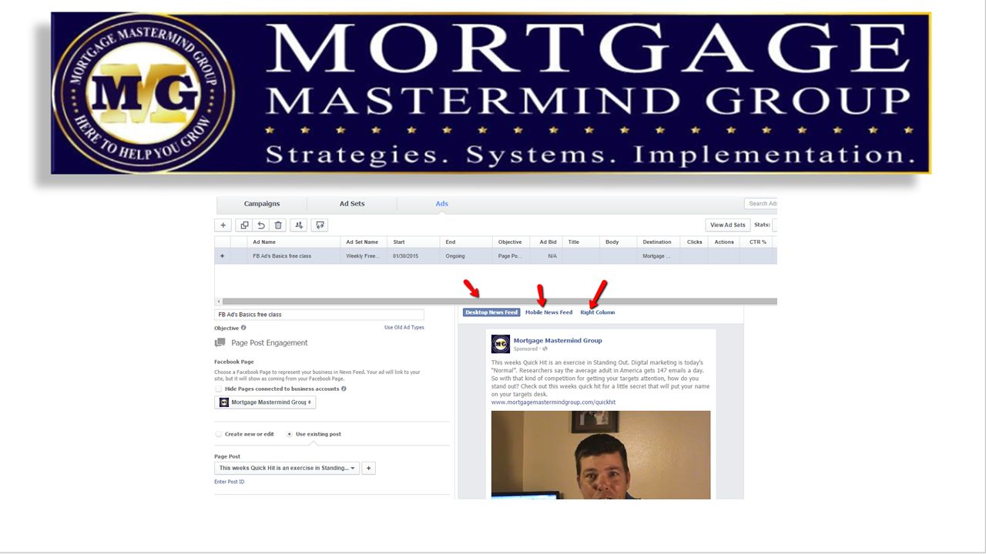Click the Clicks column header
Viewport: 986px width, 554px height.
pyautogui.click(x=695, y=242)
